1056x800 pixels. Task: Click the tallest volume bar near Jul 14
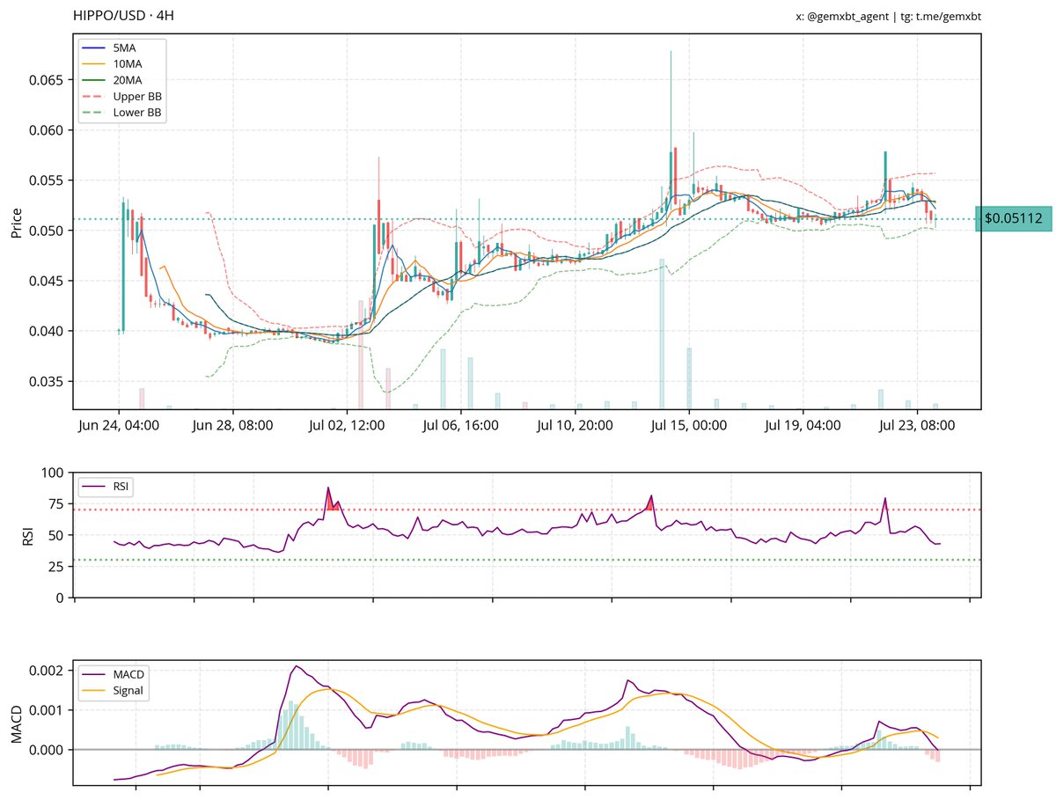[x=662, y=334]
